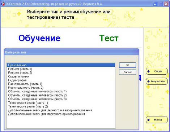The width and height of the screenshot is (170, 132).
Task: Select the Обучение mode heading
Action: pyautogui.click(x=39, y=38)
